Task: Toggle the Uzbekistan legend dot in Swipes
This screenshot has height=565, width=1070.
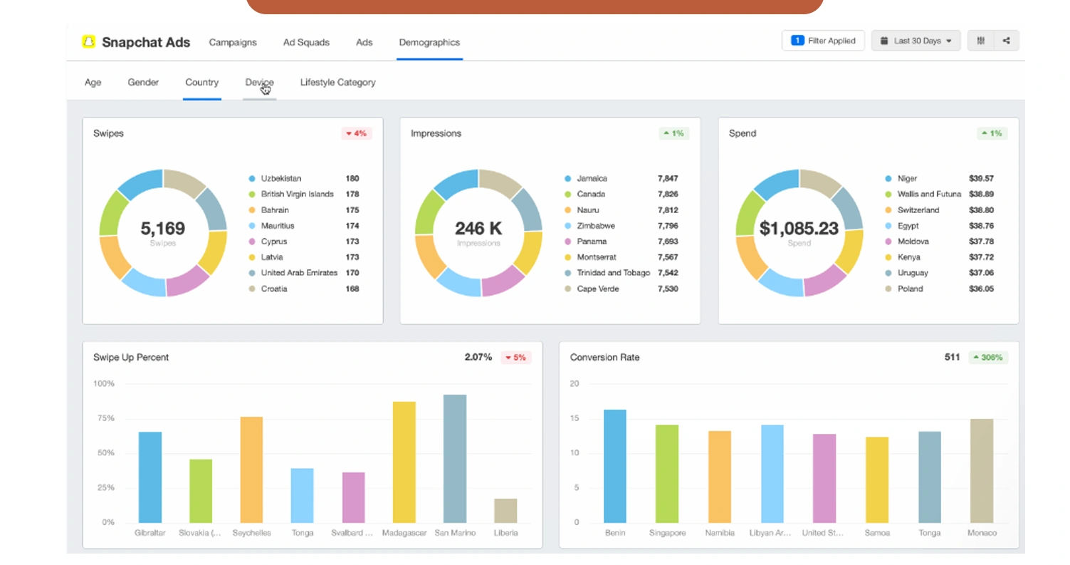Action: [x=251, y=178]
